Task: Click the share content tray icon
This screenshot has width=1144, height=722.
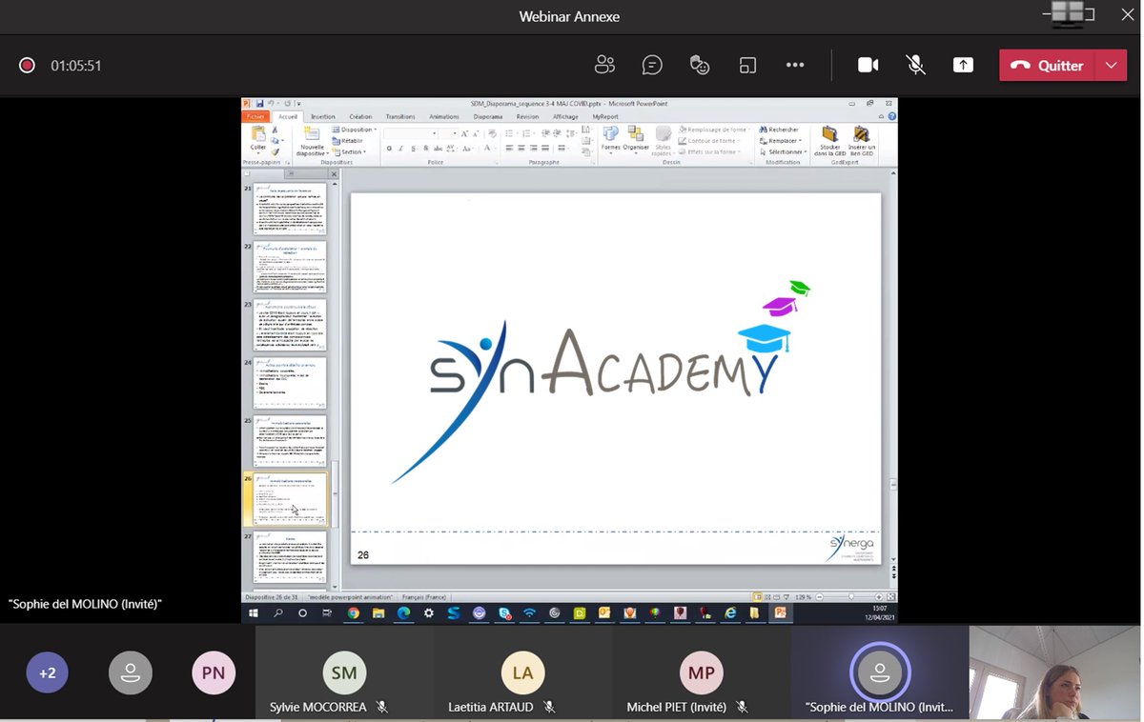Action: click(x=963, y=65)
